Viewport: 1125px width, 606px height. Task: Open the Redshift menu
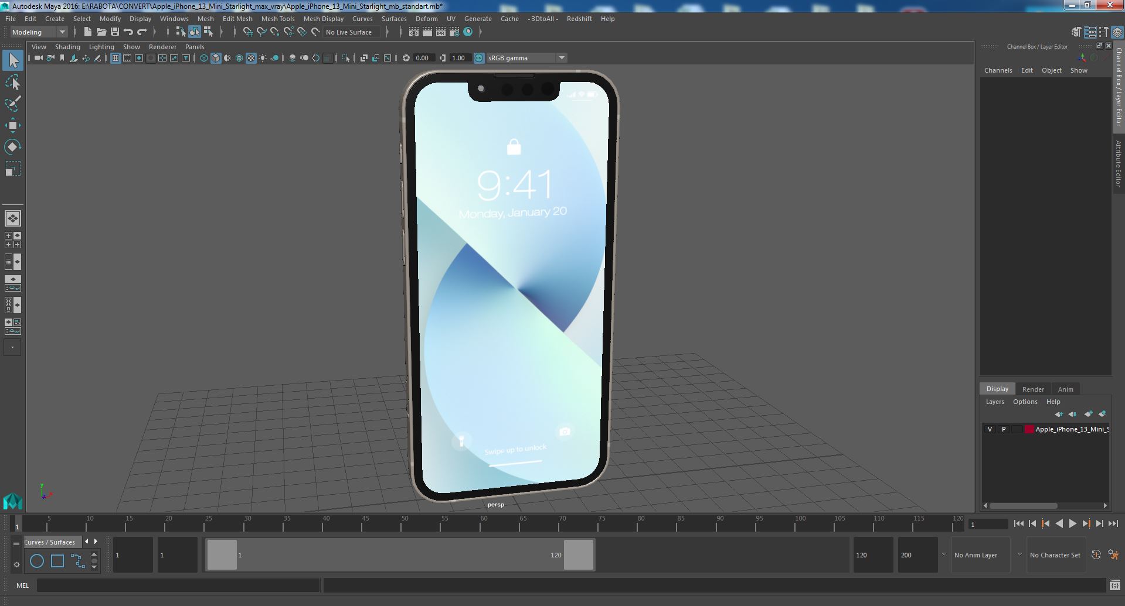579,19
